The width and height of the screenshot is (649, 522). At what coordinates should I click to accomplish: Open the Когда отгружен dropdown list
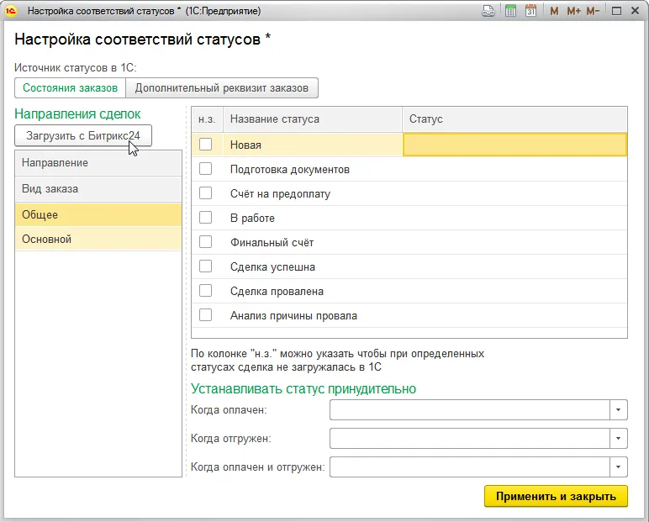tap(619, 439)
